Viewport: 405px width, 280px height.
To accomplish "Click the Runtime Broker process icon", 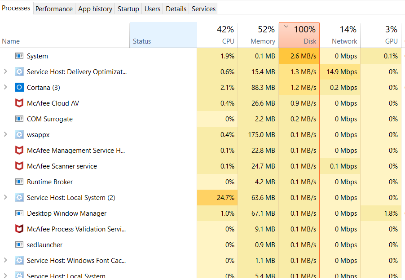I will coord(19,182).
